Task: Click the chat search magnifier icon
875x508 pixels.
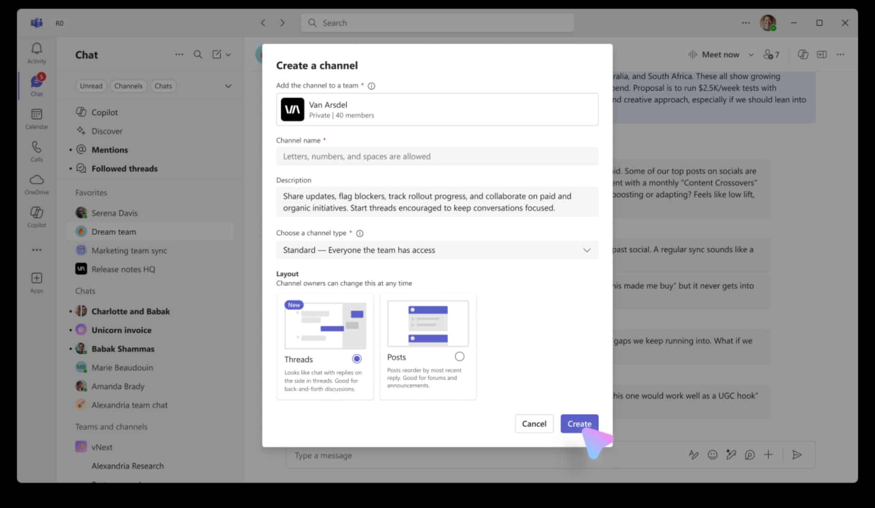Action: [198, 55]
